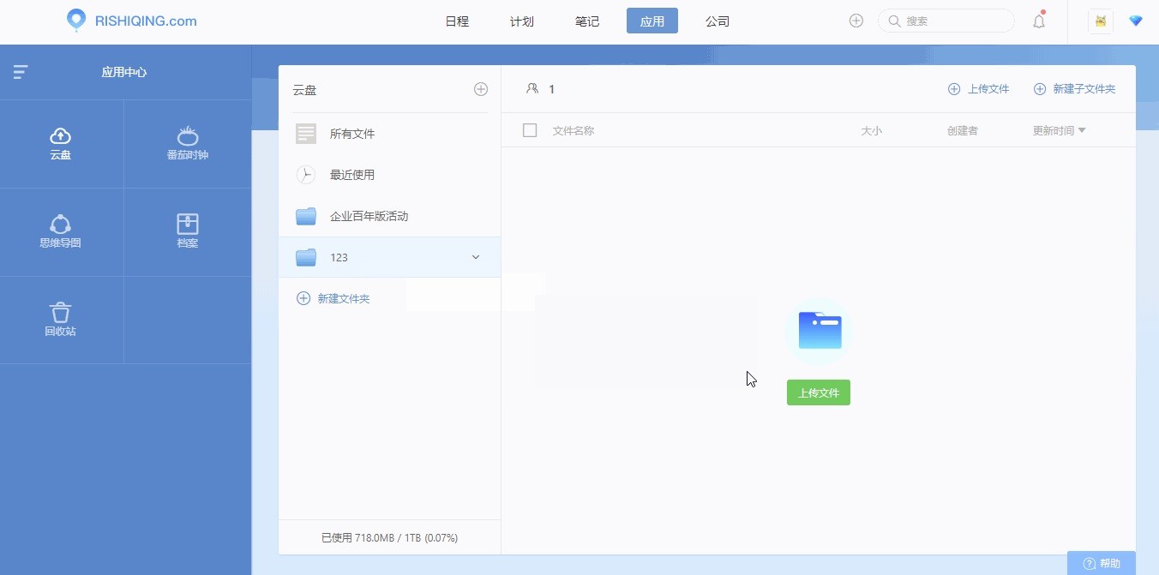
Task: Click 新建子文件夹 in the toolbar
Action: tap(1074, 89)
